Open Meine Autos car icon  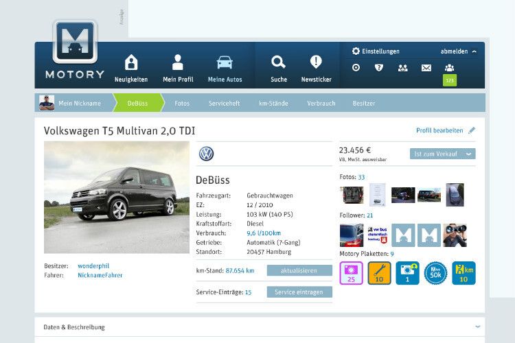point(225,62)
